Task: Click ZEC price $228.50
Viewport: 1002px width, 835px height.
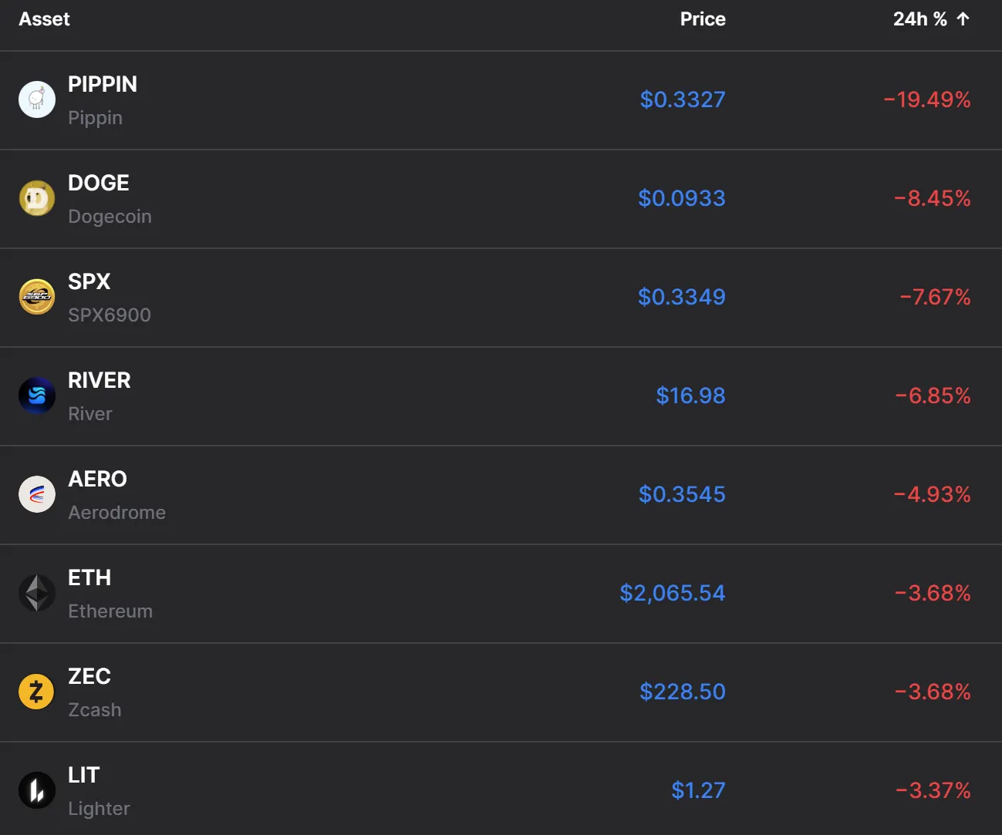Action: point(682,692)
